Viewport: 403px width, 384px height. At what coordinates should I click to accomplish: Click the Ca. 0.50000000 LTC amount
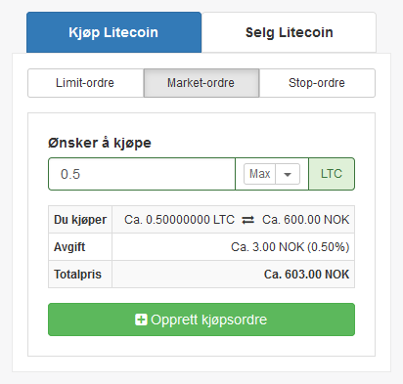[x=179, y=220]
